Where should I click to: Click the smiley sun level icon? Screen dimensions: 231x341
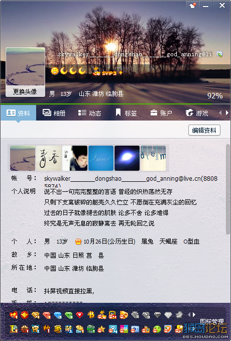(x=55, y=71)
